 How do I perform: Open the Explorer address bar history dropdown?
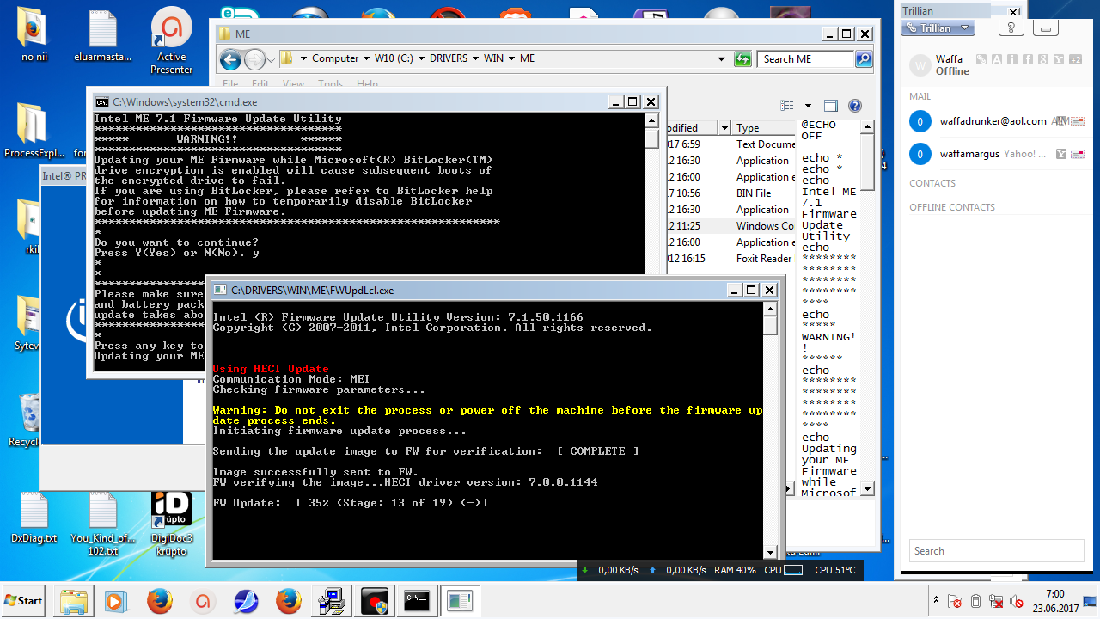(721, 59)
